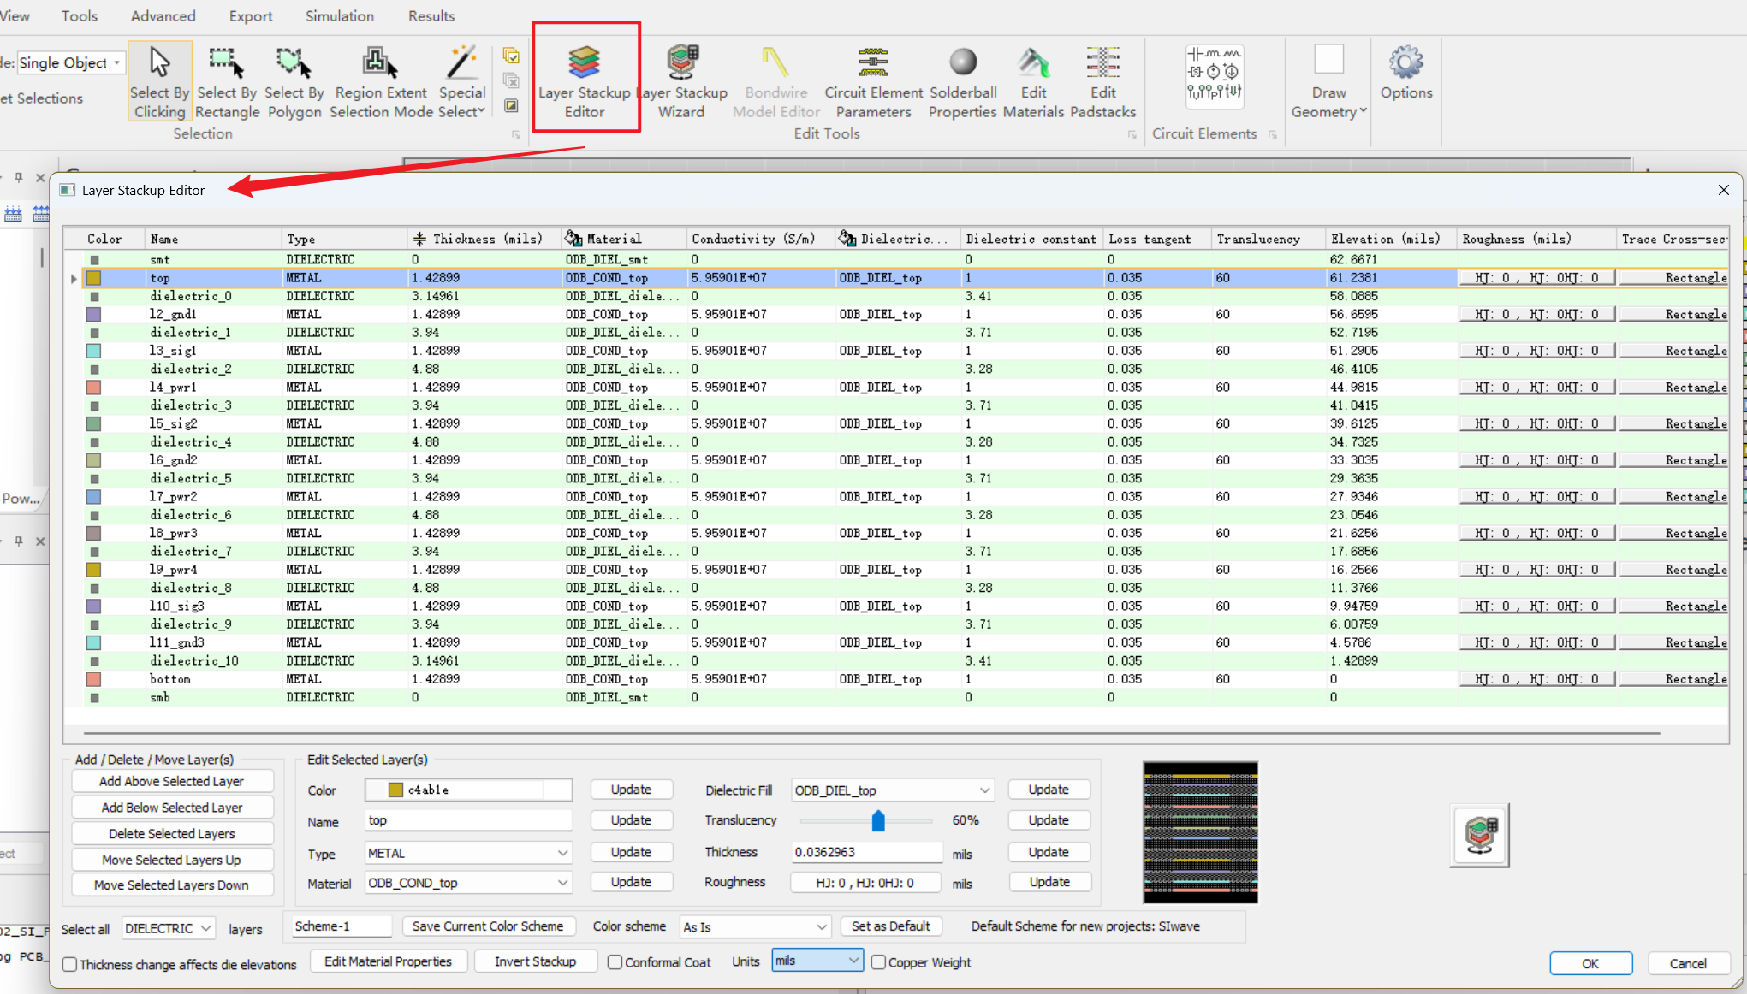Open Solderball Properties
The height and width of the screenshot is (994, 1747).
(963, 77)
